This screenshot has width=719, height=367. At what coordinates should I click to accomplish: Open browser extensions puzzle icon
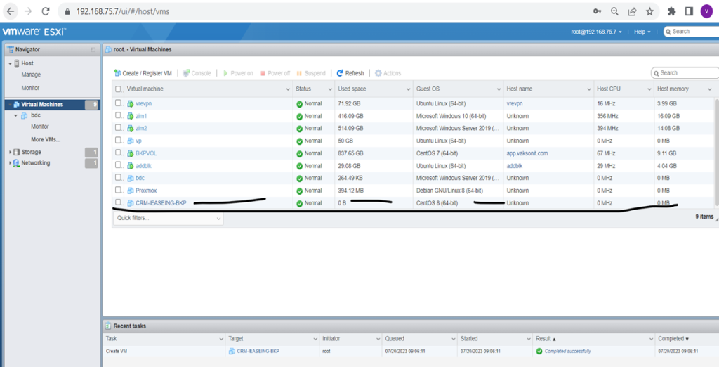[x=671, y=11]
